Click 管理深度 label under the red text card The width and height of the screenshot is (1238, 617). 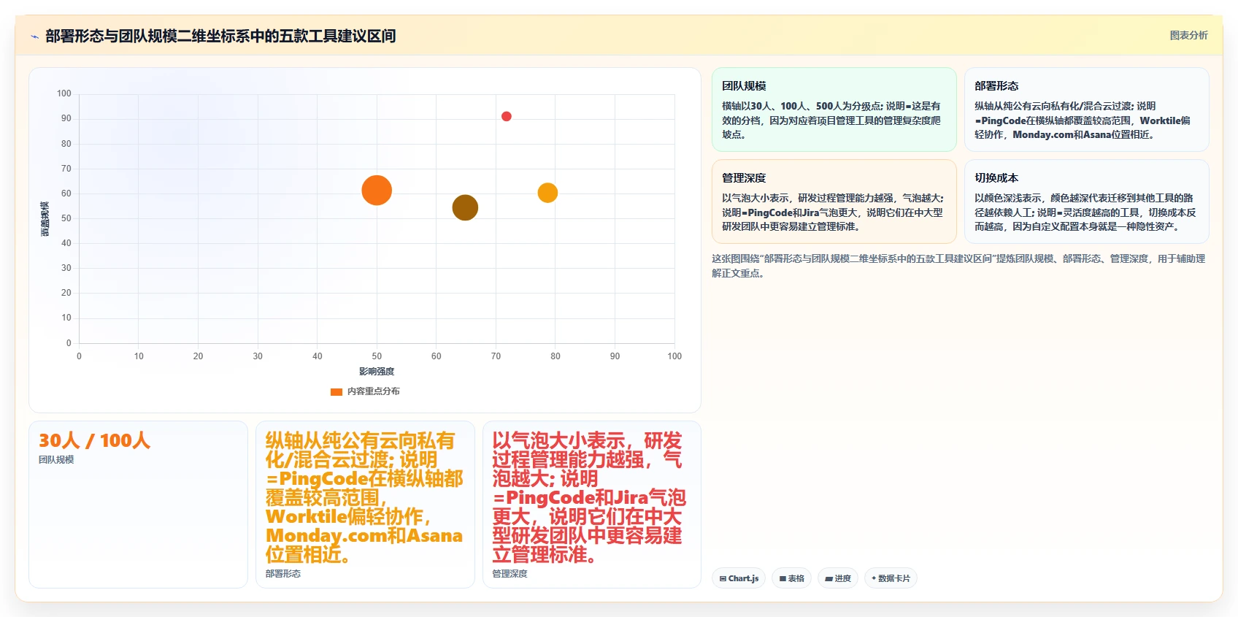[x=510, y=574]
